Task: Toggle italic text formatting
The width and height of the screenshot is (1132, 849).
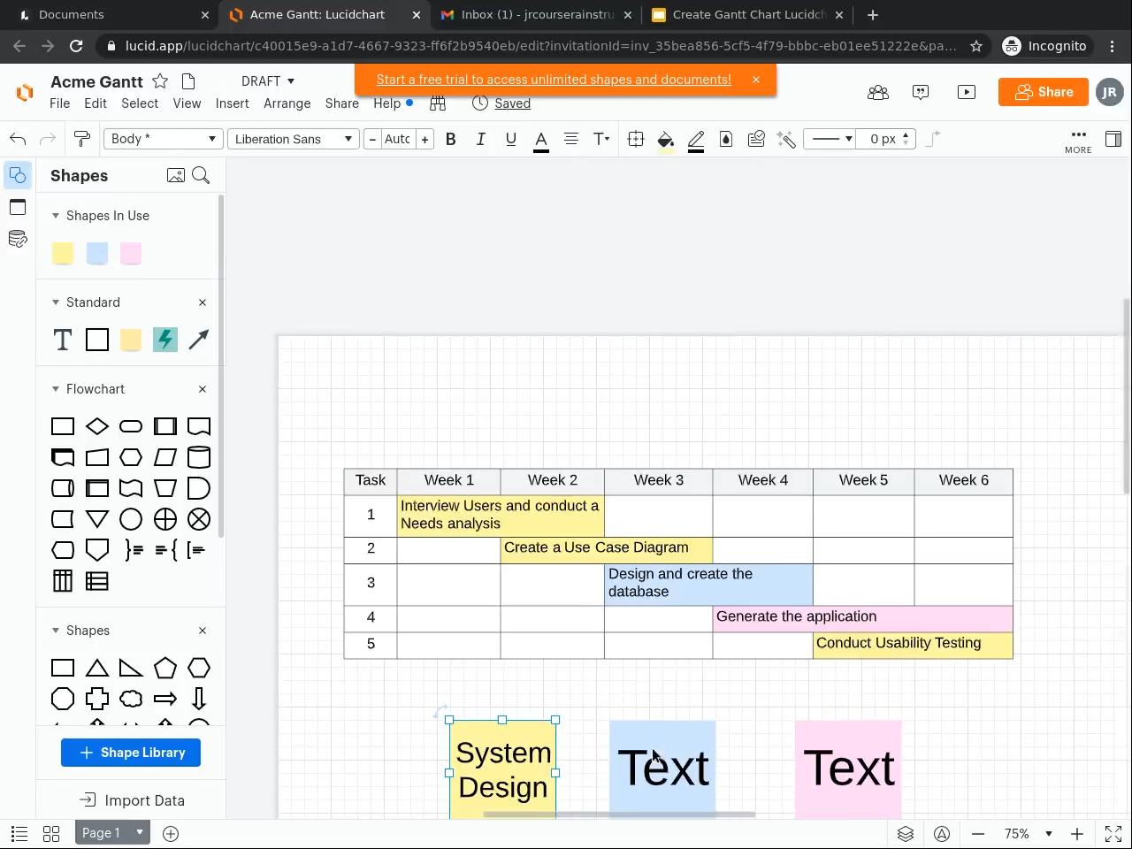Action: click(481, 139)
